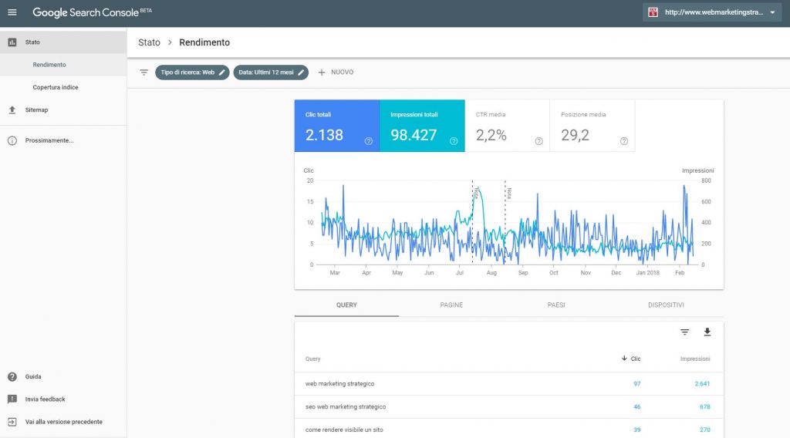The width and height of the screenshot is (790, 438).
Task: Open the hamburger navigation menu
Action: click(12, 12)
